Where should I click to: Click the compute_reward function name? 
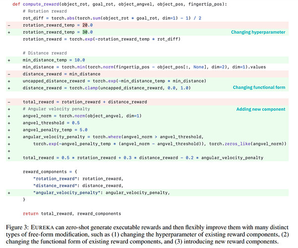(41, 4)
